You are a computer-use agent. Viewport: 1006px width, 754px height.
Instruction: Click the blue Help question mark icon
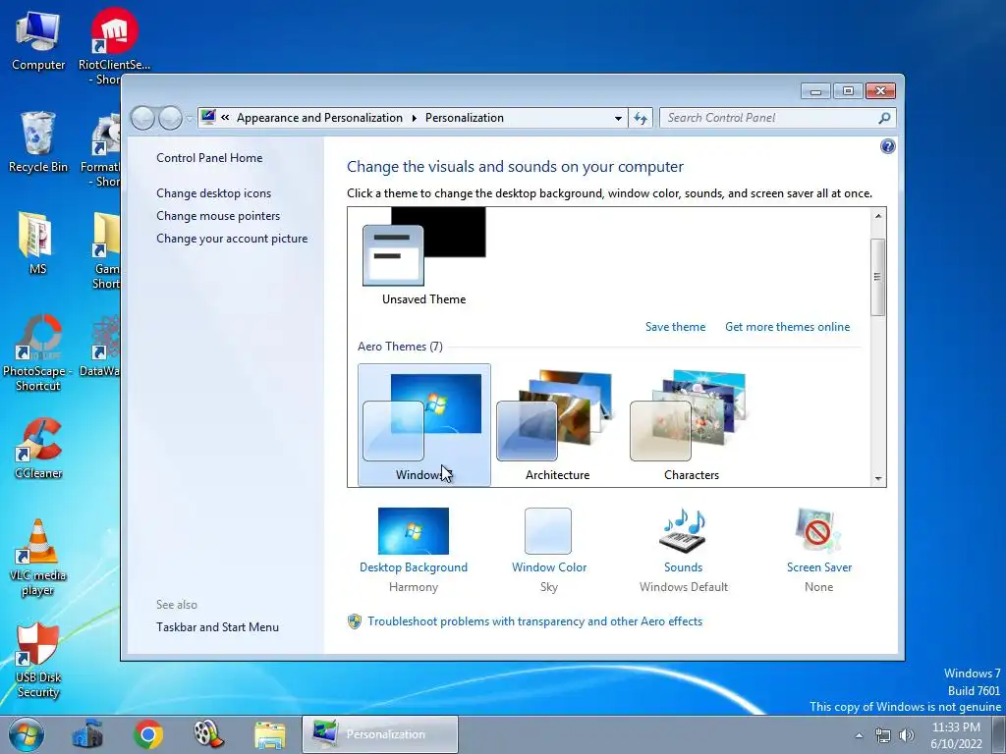[x=887, y=147]
